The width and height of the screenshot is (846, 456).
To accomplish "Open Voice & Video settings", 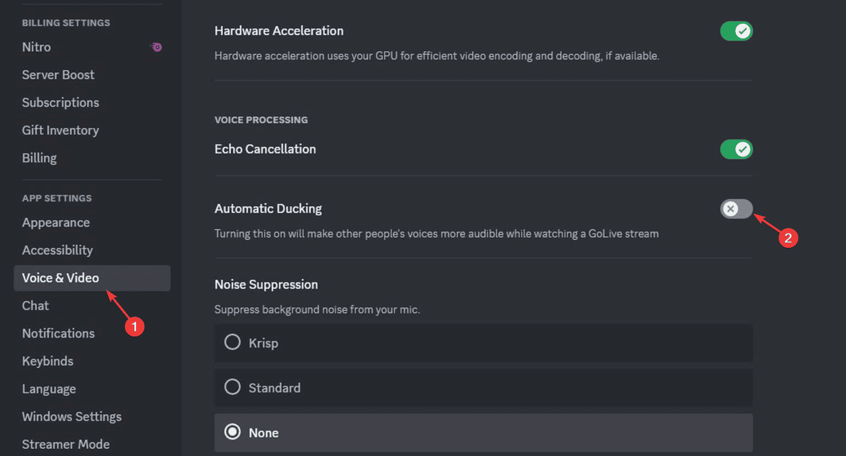I will click(x=61, y=278).
